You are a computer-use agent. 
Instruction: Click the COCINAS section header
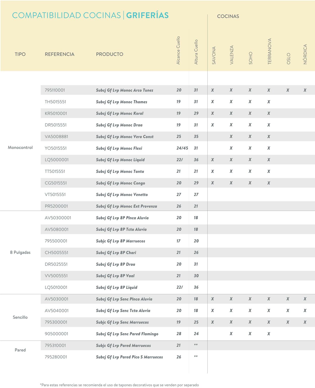coord(228,16)
